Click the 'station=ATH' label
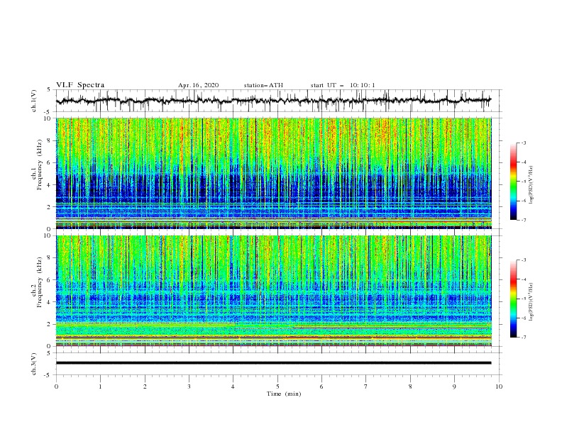The image size is (562, 434). pyautogui.click(x=263, y=85)
